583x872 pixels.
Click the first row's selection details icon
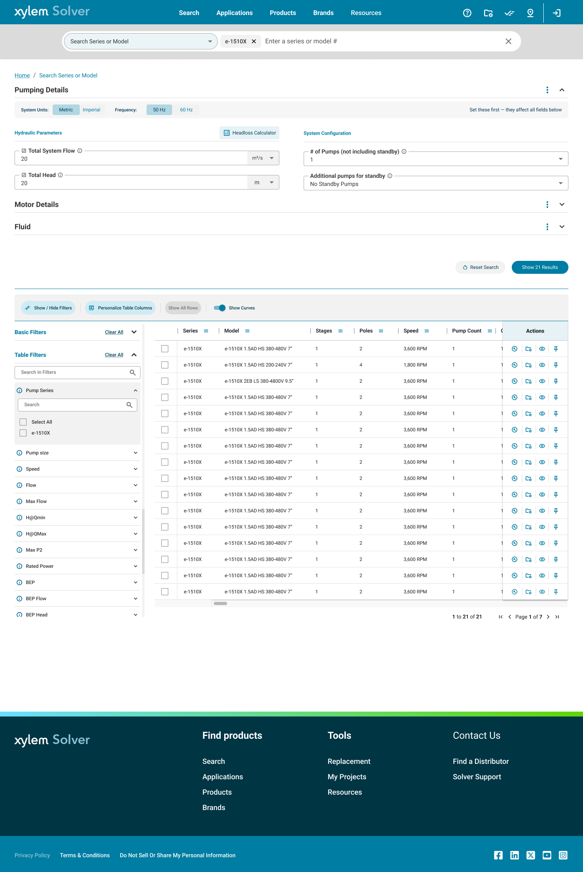pyautogui.click(x=515, y=349)
